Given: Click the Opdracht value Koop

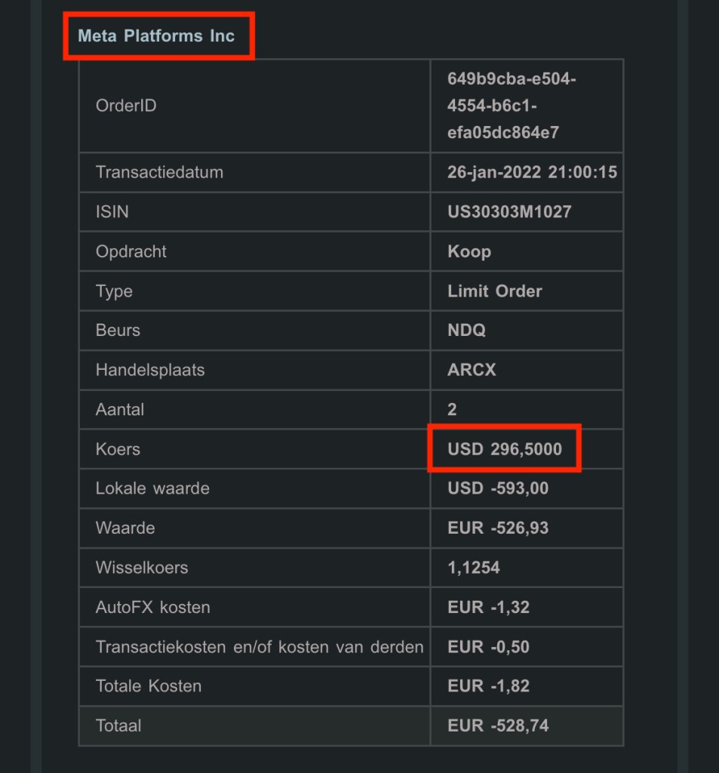Looking at the screenshot, I should tap(469, 251).
